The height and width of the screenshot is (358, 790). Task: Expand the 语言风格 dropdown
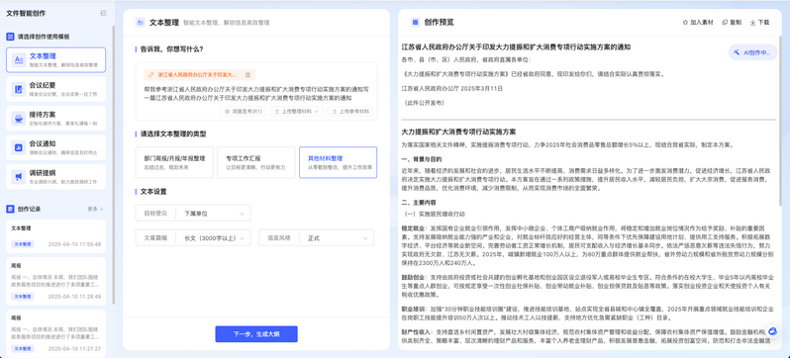point(317,237)
